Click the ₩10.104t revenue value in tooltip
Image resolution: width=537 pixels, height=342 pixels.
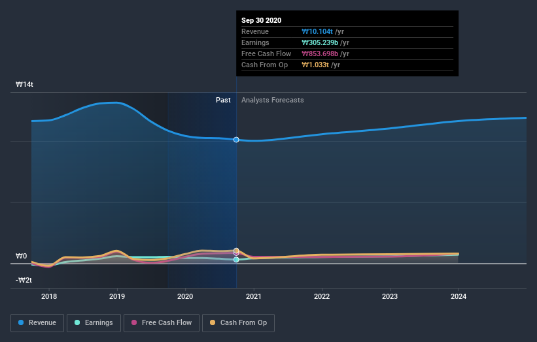click(317, 31)
